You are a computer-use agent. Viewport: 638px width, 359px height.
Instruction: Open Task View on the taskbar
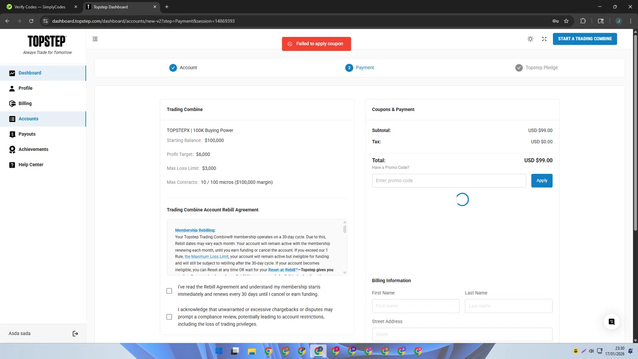[x=235, y=351]
